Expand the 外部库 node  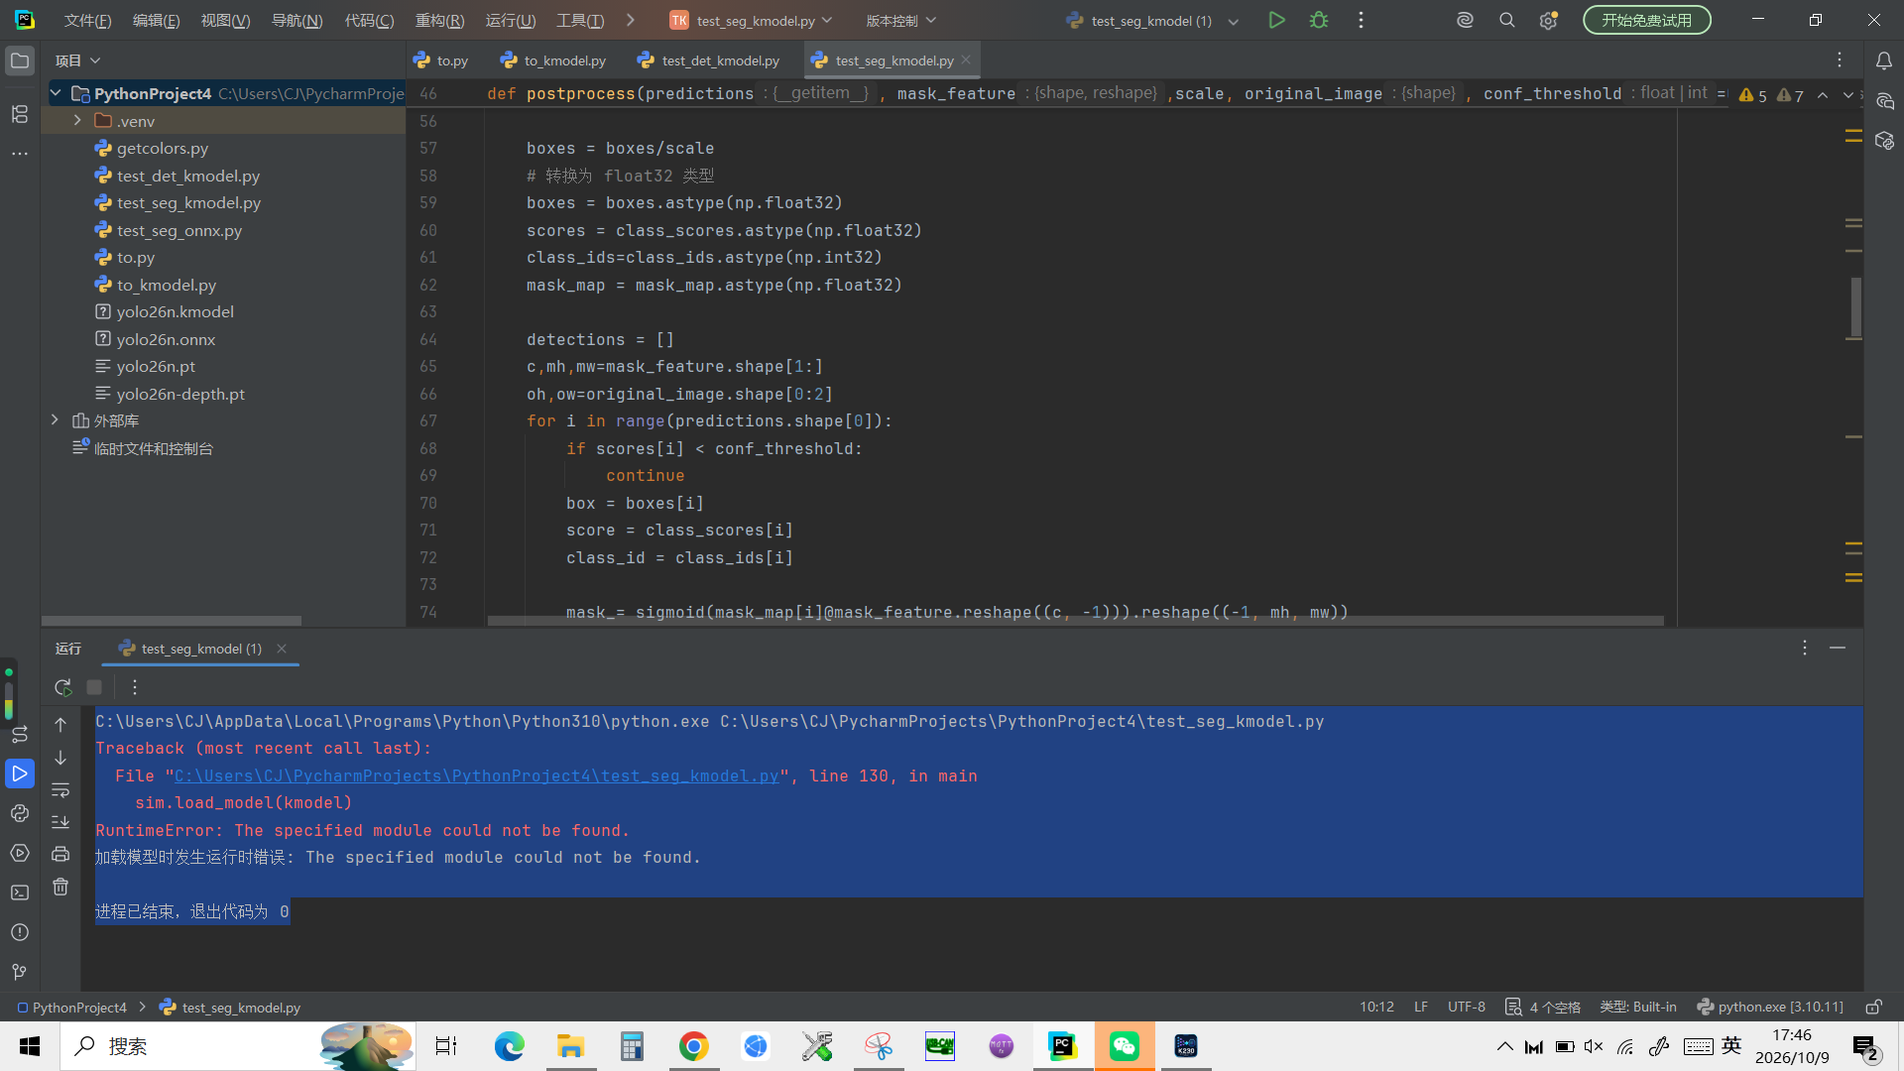56,420
